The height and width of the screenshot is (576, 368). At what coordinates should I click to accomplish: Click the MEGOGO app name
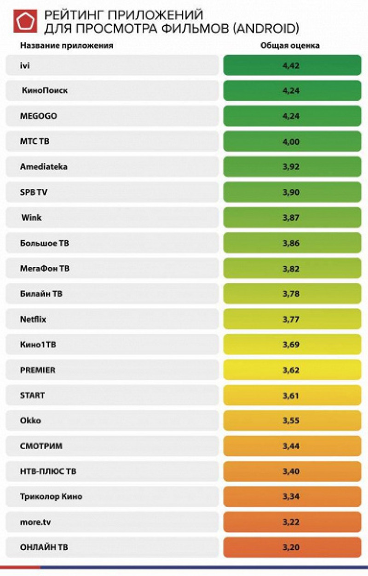[39, 116]
